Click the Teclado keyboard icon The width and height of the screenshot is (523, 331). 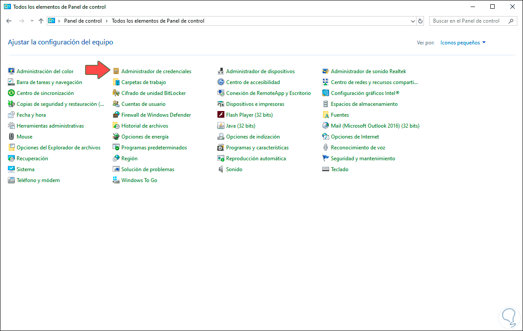click(x=326, y=169)
